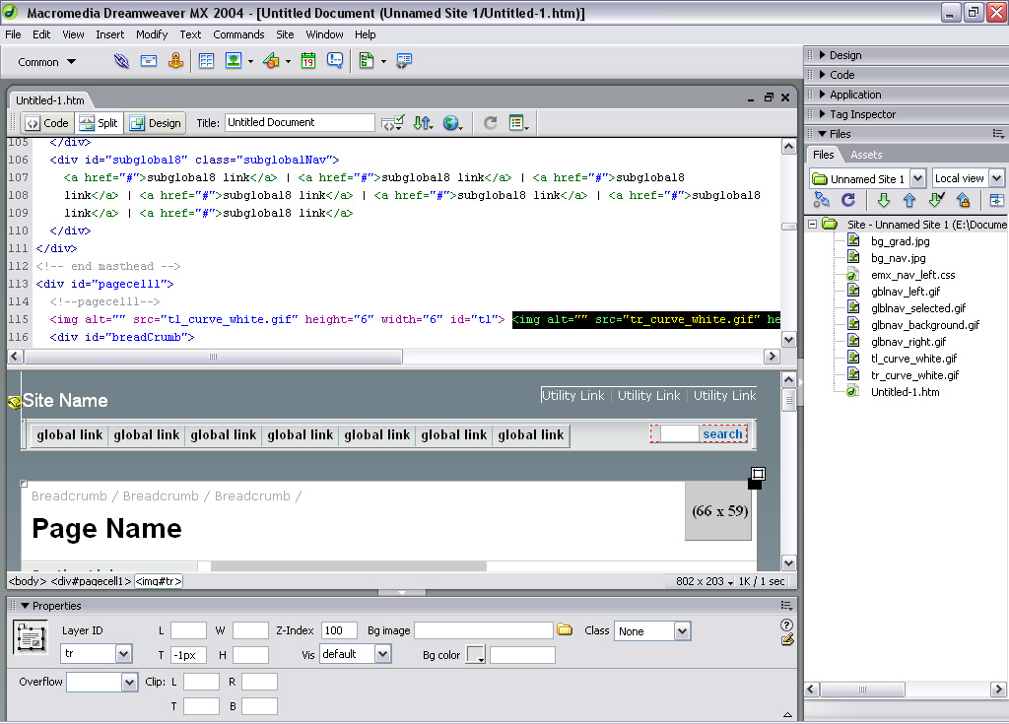Select div#pagecell1 tag in status bar
Viewport: 1009px width, 724px height.
point(91,581)
